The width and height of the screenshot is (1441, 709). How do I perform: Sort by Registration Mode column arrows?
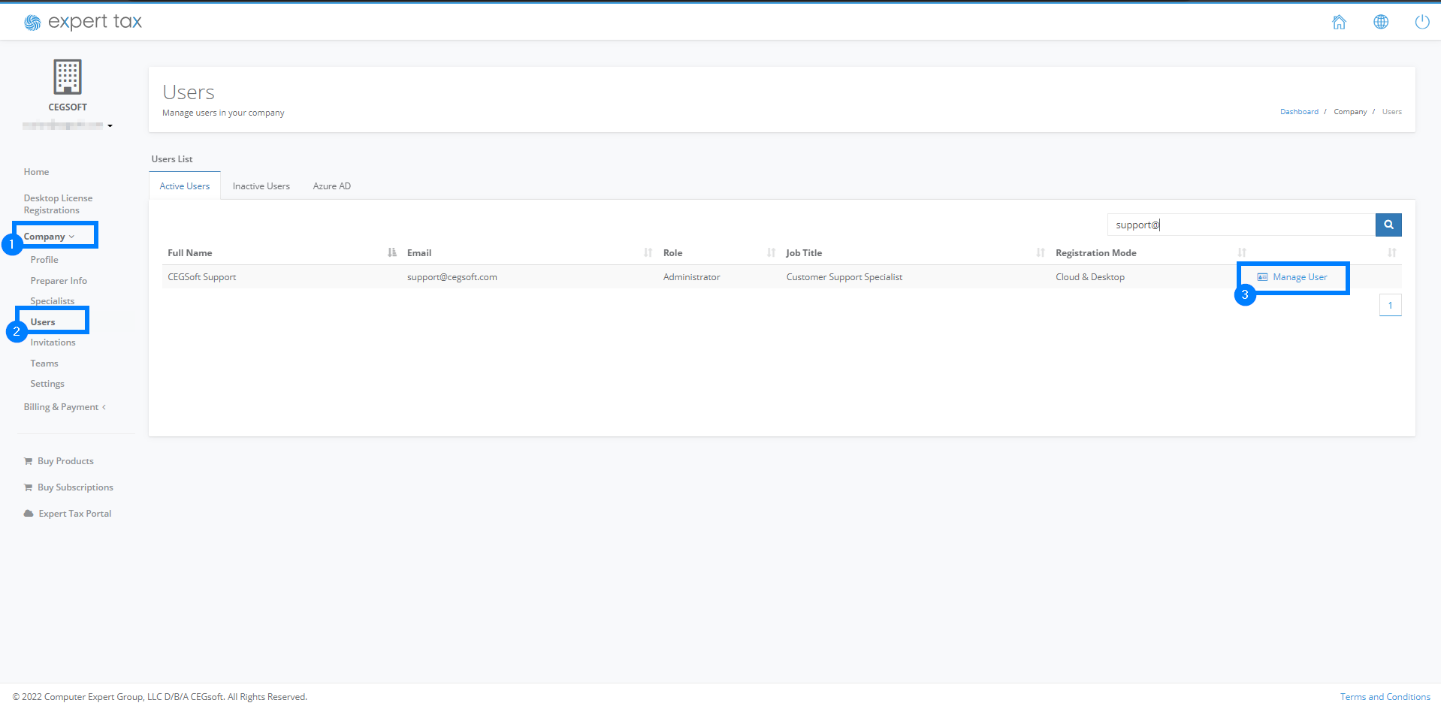1242,253
